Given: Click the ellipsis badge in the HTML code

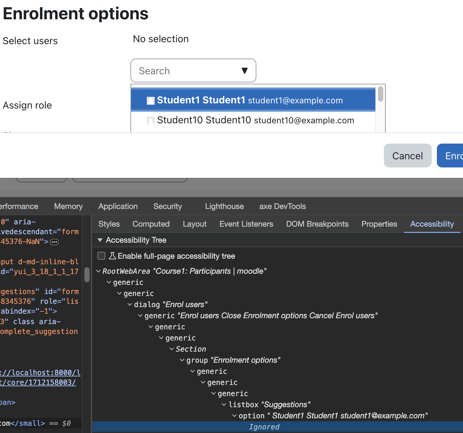Looking at the screenshot, I should click(x=54, y=242).
